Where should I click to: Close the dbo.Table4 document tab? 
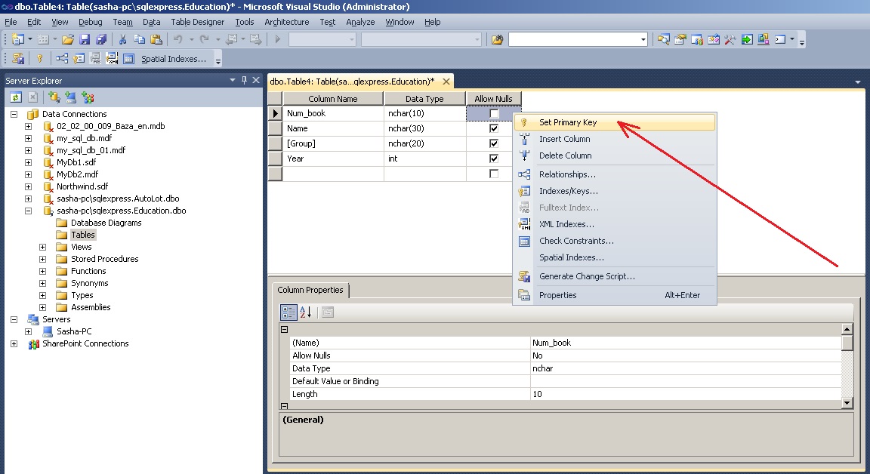click(x=446, y=82)
